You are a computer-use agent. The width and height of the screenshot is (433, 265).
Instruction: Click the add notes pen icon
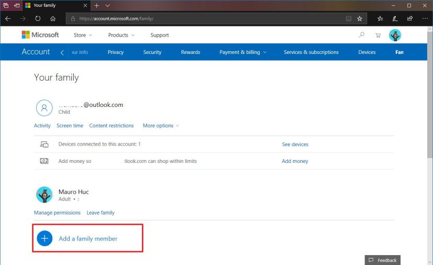pyautogui.click(x=395, y=18)
